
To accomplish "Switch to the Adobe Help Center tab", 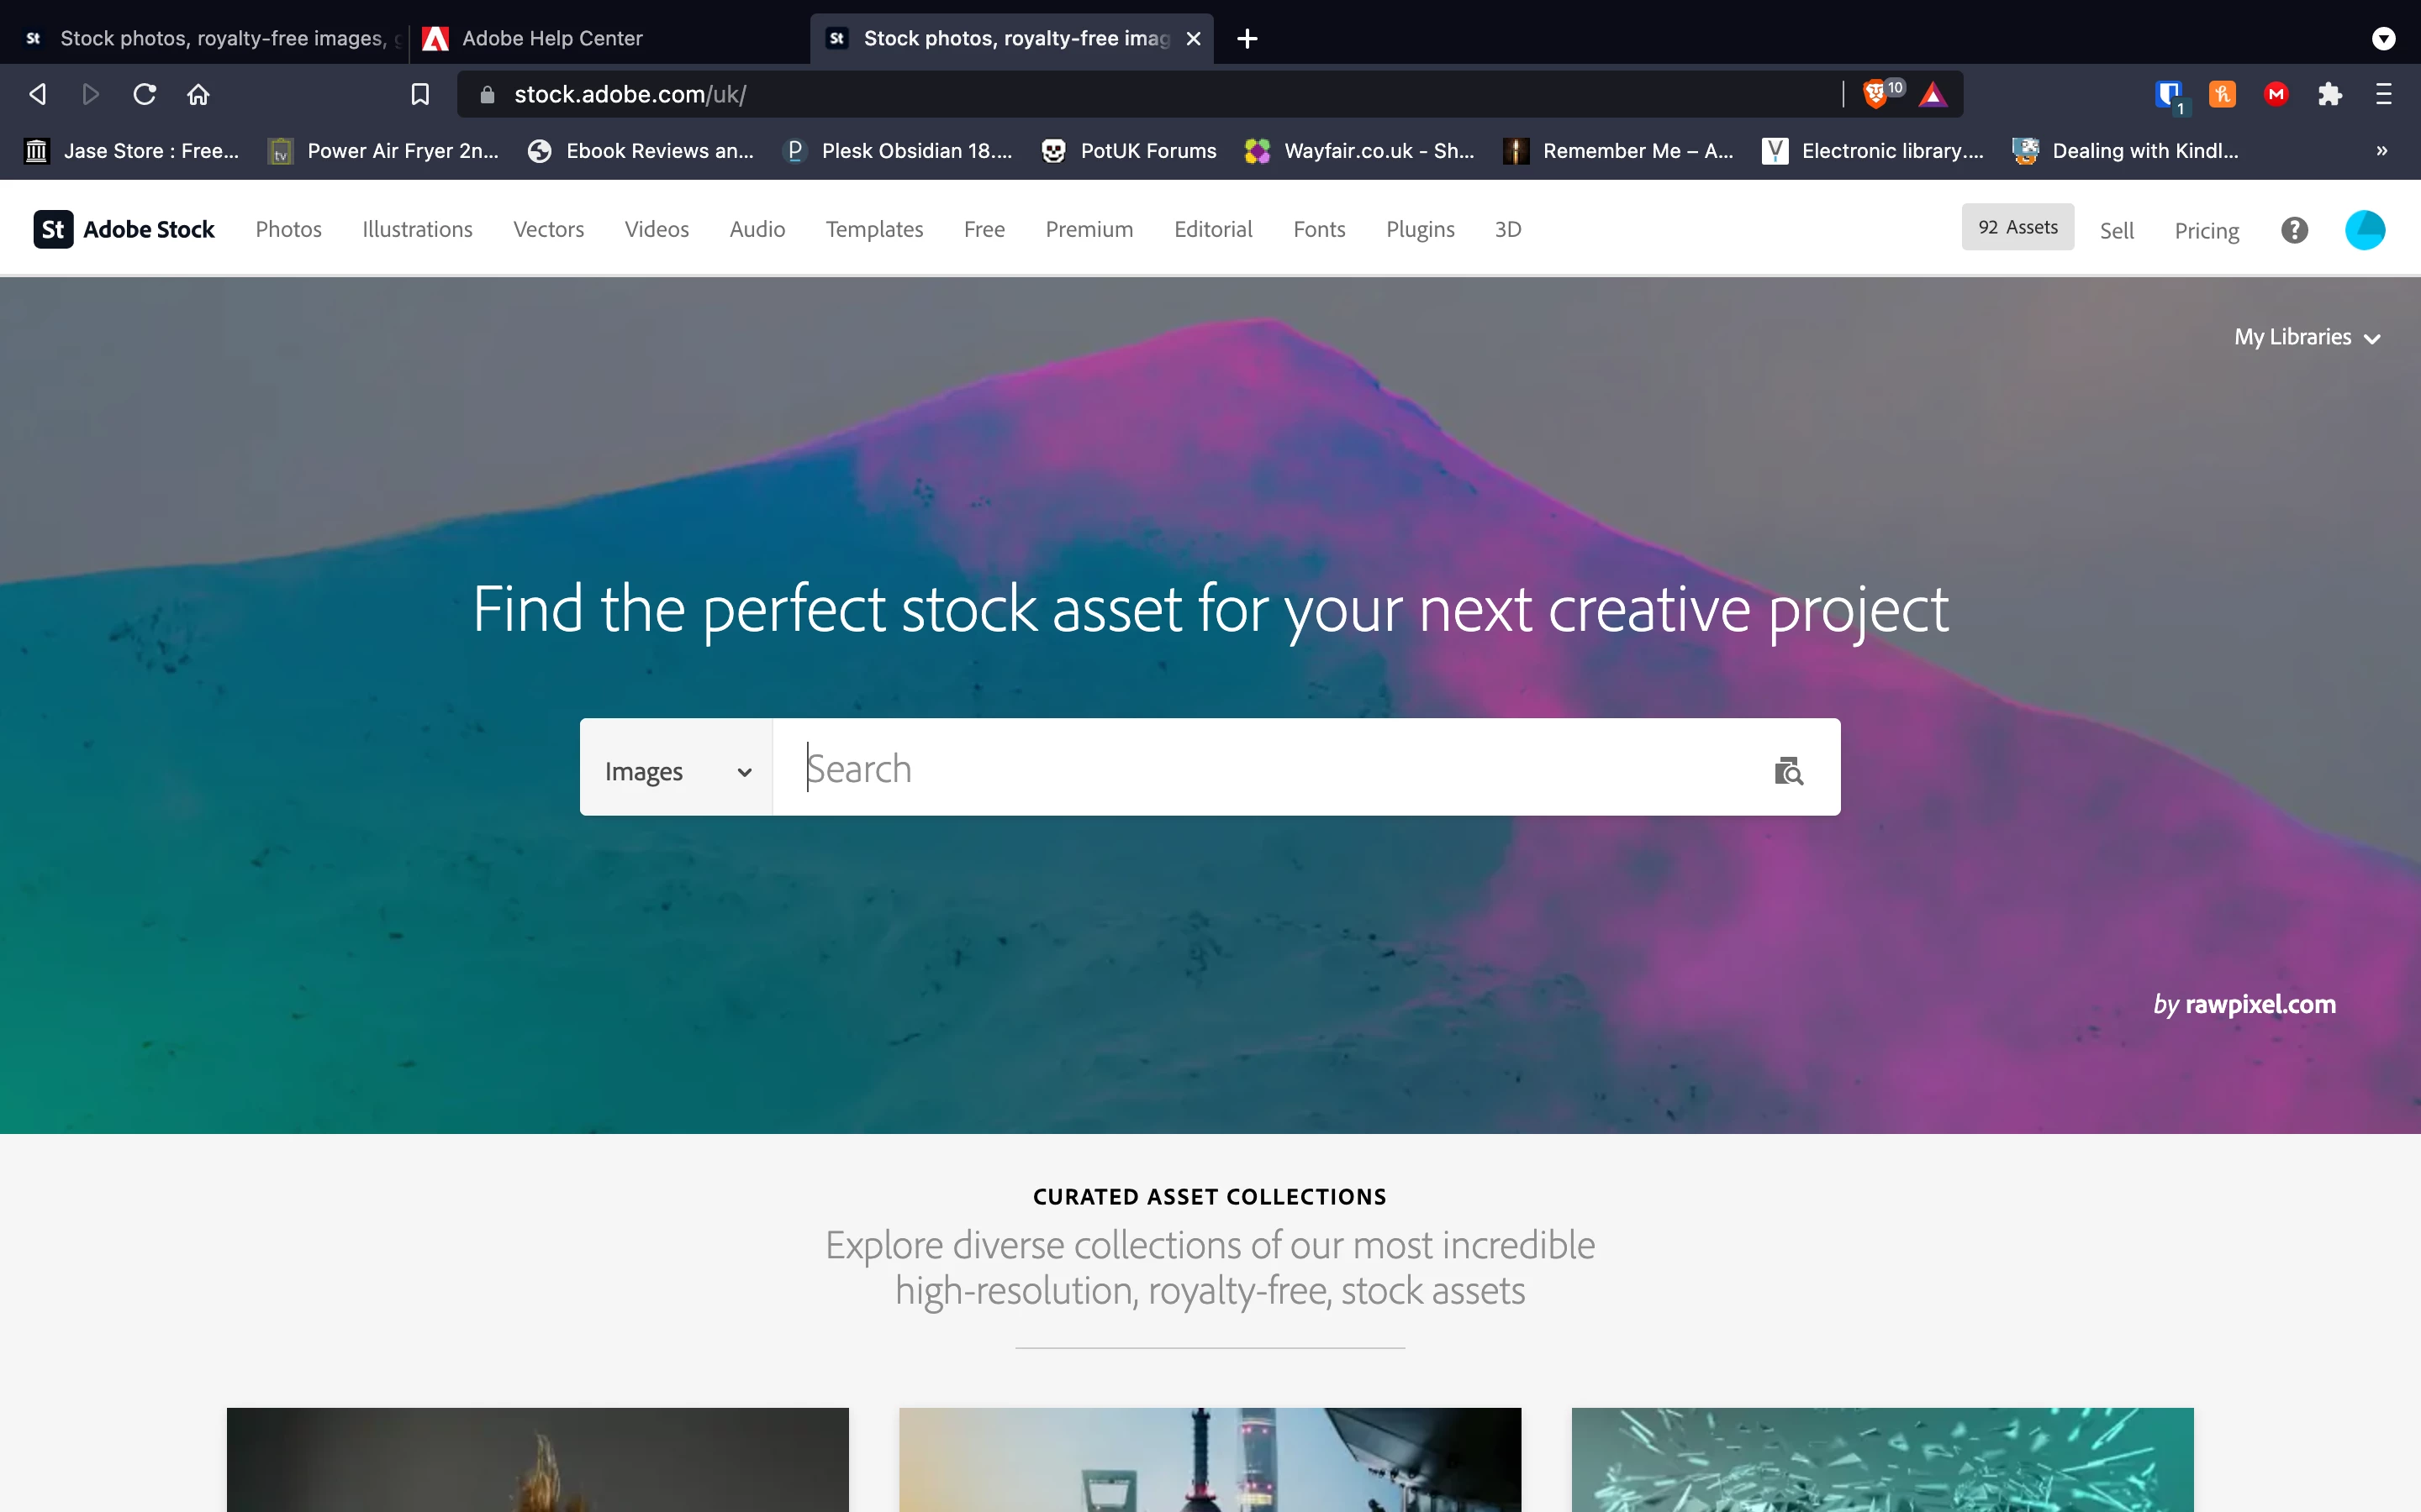I will pos(552,38).
